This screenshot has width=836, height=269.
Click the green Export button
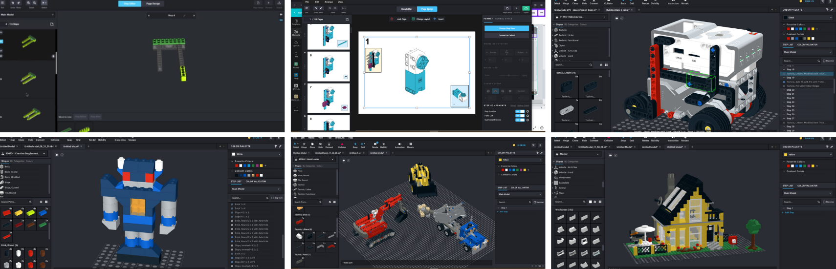(x=526, y=8)
